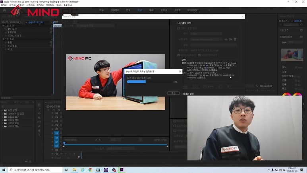Toggle the 시퀀스 설정 일치 checkbox
Viewport: 307px width, 173px height.
point(179,28)
